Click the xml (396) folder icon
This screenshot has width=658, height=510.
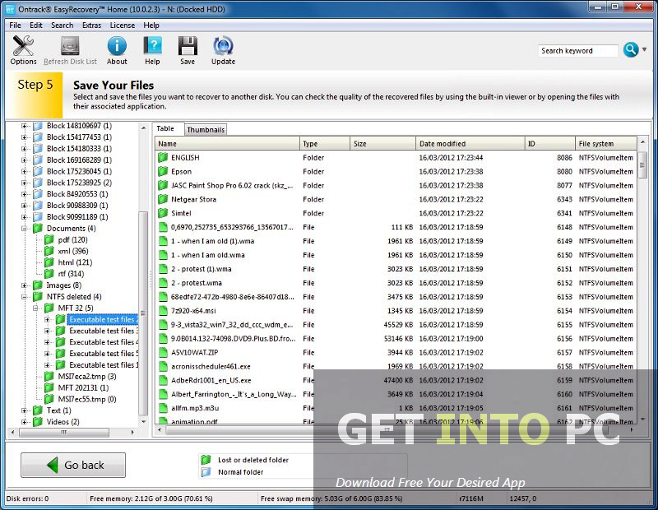[x=49, y=251]
